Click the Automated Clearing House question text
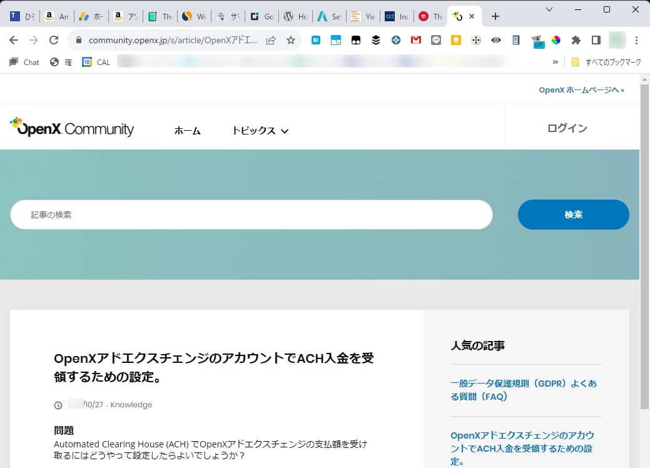 pyautogui.click(x=211, y=450)
